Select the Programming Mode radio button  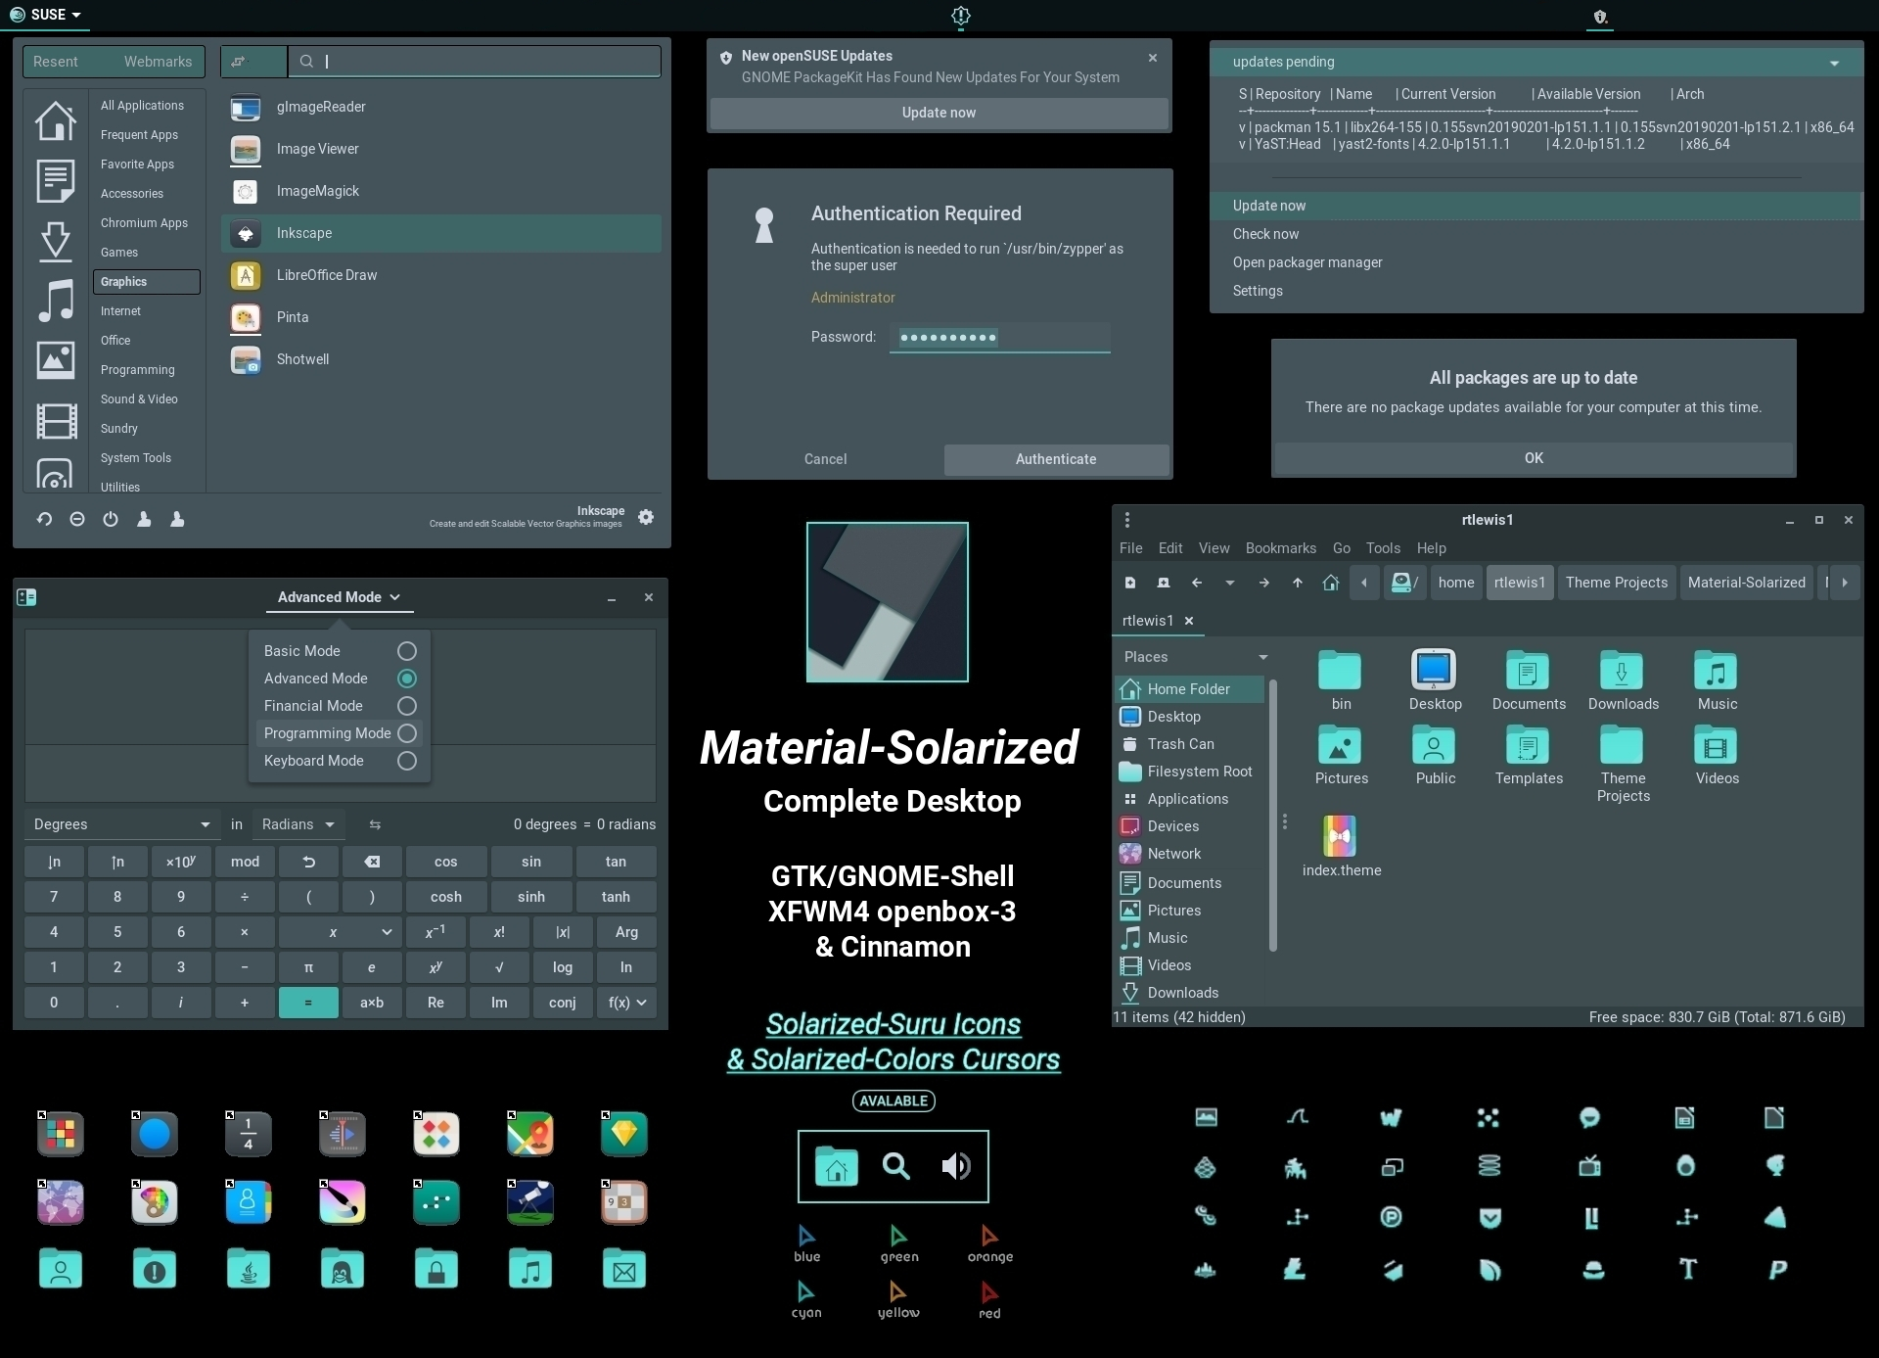coord(407,733)
